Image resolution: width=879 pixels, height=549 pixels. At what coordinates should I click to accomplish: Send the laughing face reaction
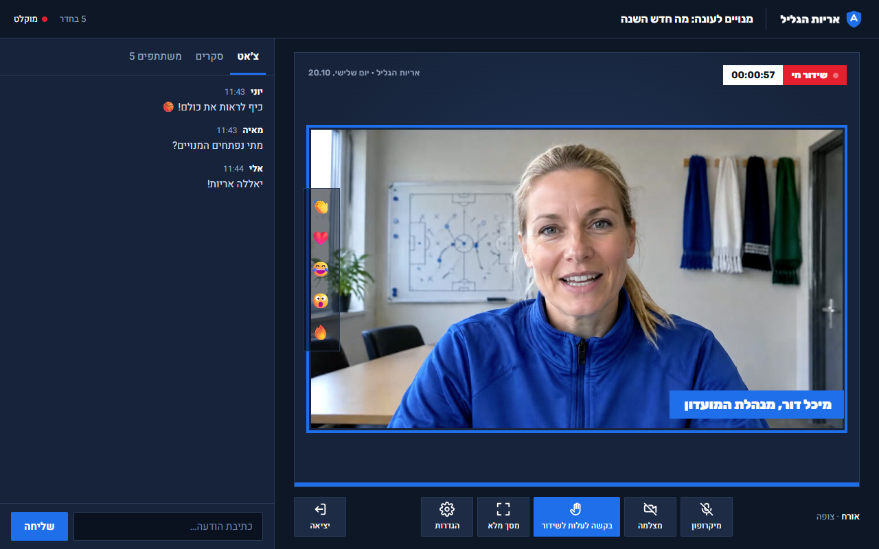tap(321, 270)
